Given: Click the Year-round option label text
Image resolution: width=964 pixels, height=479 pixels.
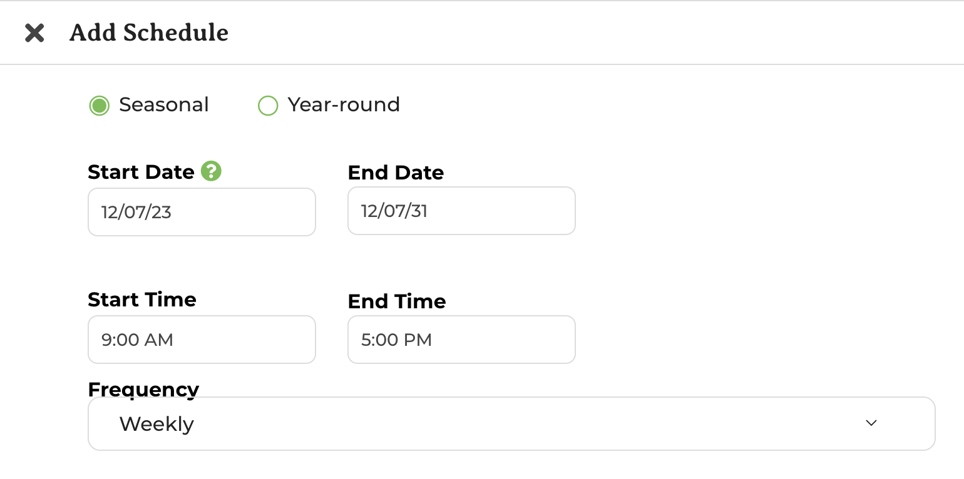Looking at the screenshot, I should [344, 104].
